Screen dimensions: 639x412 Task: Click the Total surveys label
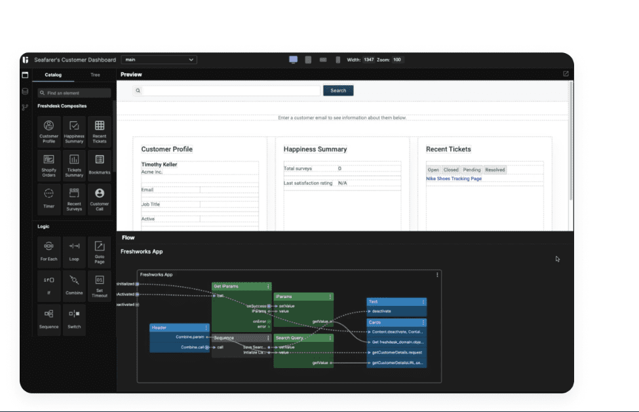pyautogui.click(x=298, y=168)
